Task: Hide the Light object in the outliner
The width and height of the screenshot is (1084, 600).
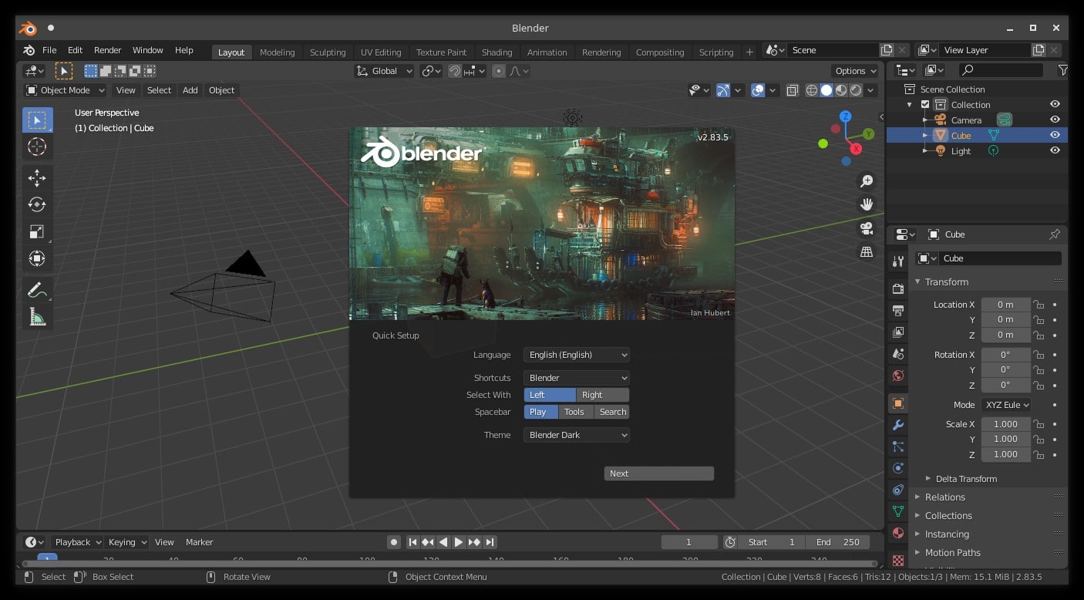Action: click(x=1055, y=150)
